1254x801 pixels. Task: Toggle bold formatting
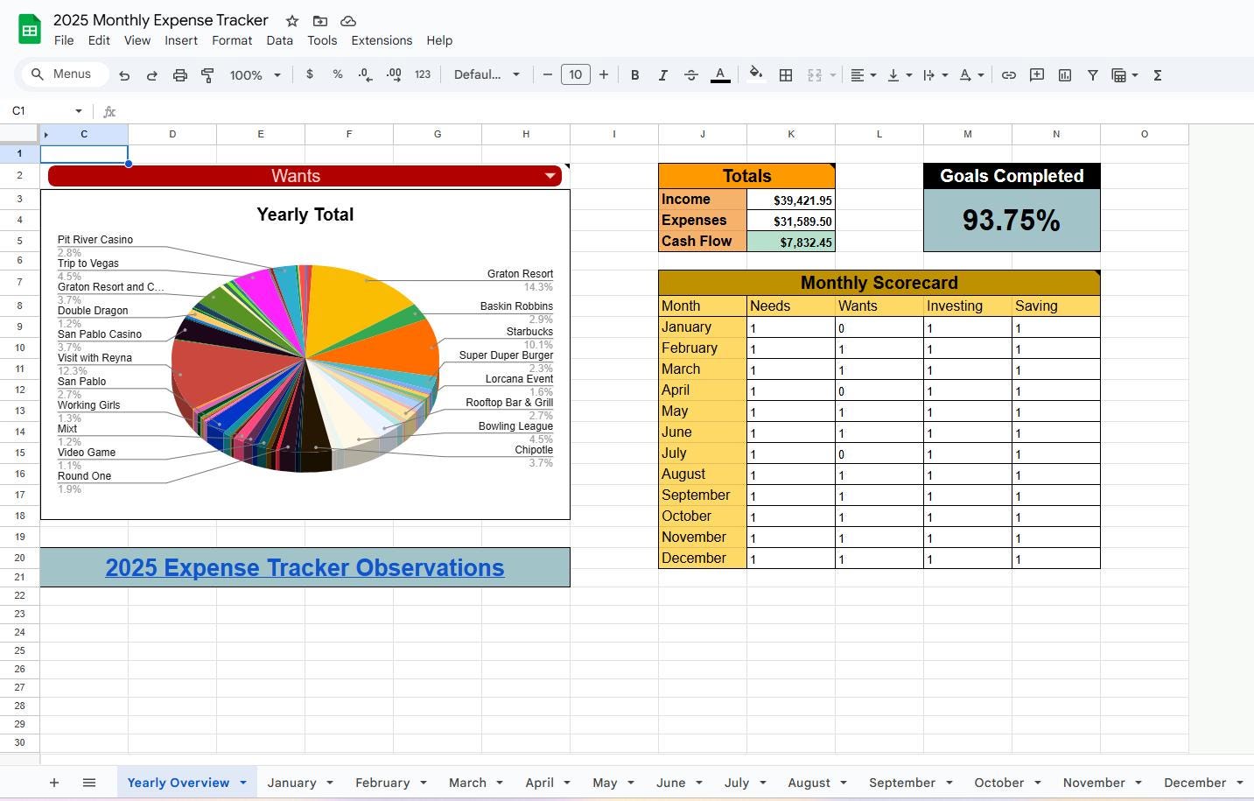pos(635,75)
